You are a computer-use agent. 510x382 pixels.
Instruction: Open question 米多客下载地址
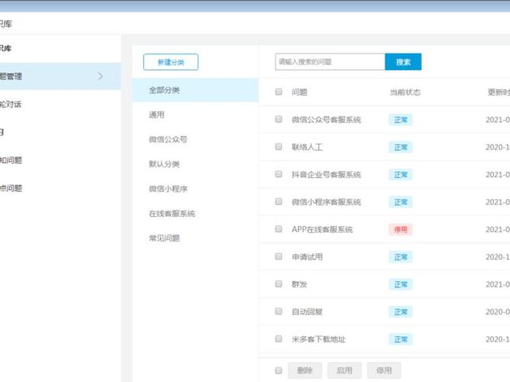click(319, 339)
